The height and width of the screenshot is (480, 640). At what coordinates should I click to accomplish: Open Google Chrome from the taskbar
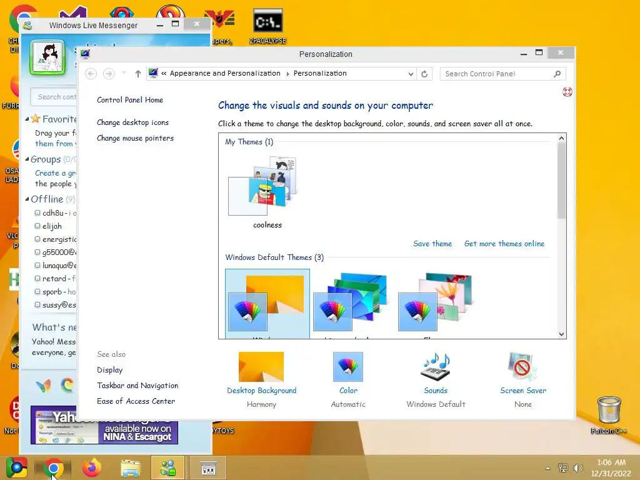(54, 468)
